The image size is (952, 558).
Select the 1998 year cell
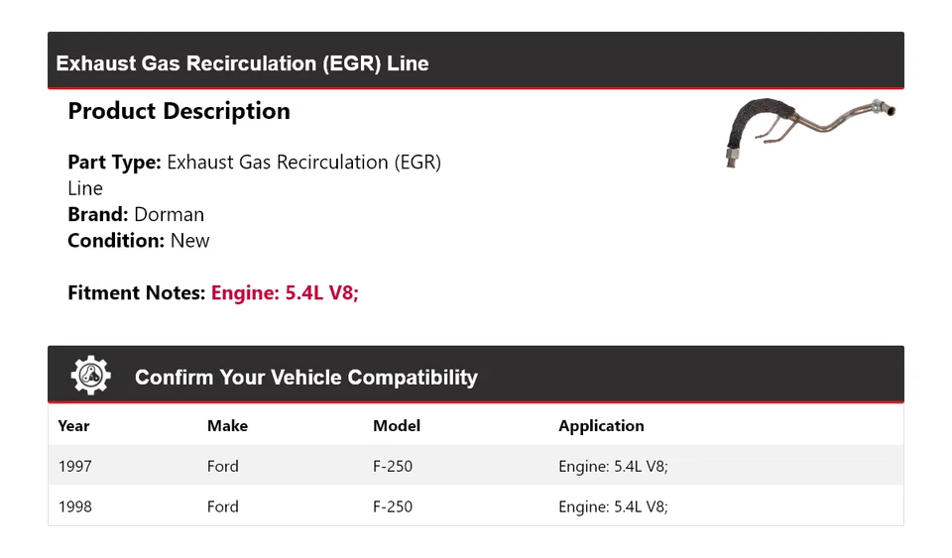[74, 506]
